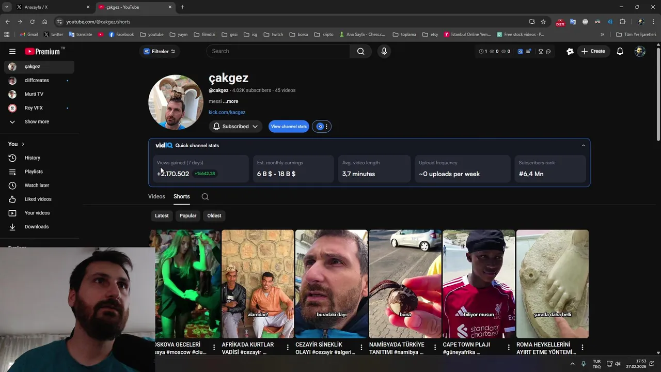Bookmark this page with star icon
661x372 pixels.
(x=543, y=22)
